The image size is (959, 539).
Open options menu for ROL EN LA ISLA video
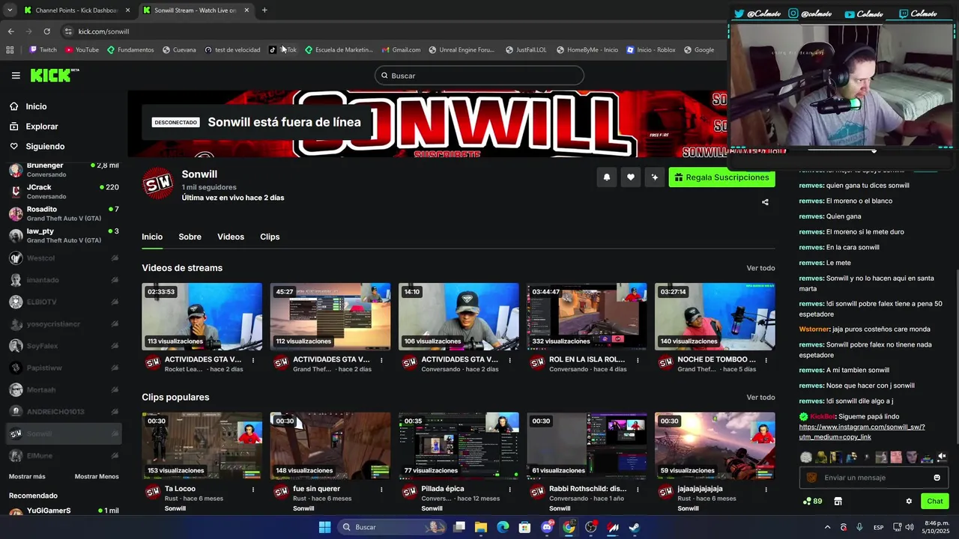tap(638, 360)
